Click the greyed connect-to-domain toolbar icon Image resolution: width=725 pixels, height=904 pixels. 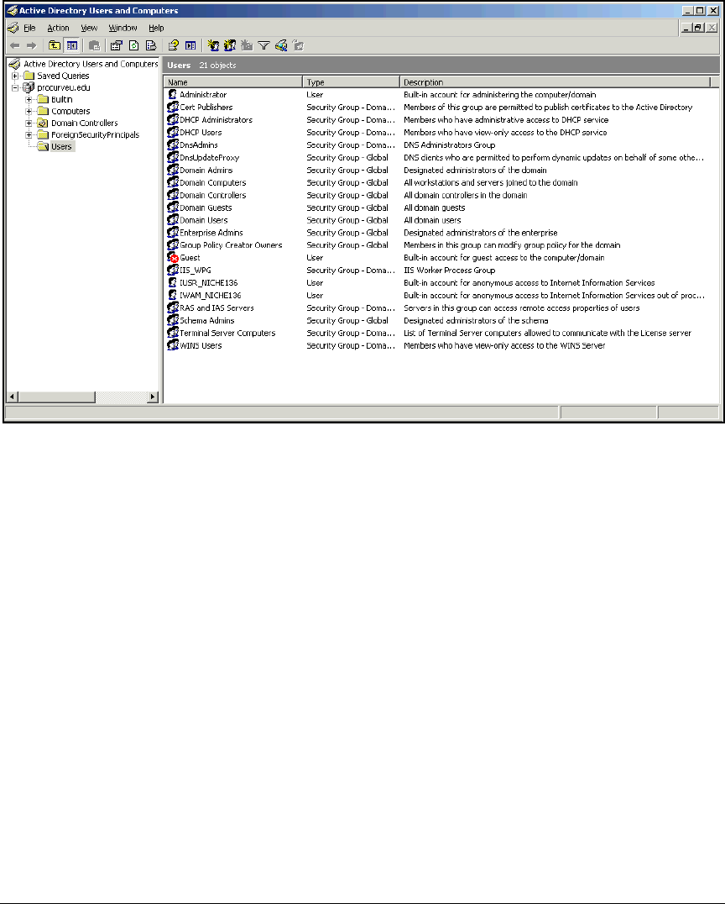point(95,45)
